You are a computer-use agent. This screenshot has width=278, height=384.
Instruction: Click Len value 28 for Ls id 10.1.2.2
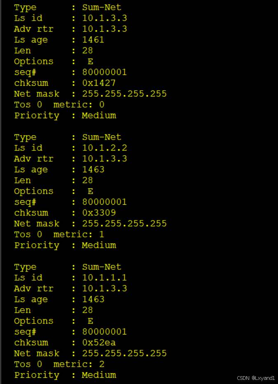[x=87, y=180]
